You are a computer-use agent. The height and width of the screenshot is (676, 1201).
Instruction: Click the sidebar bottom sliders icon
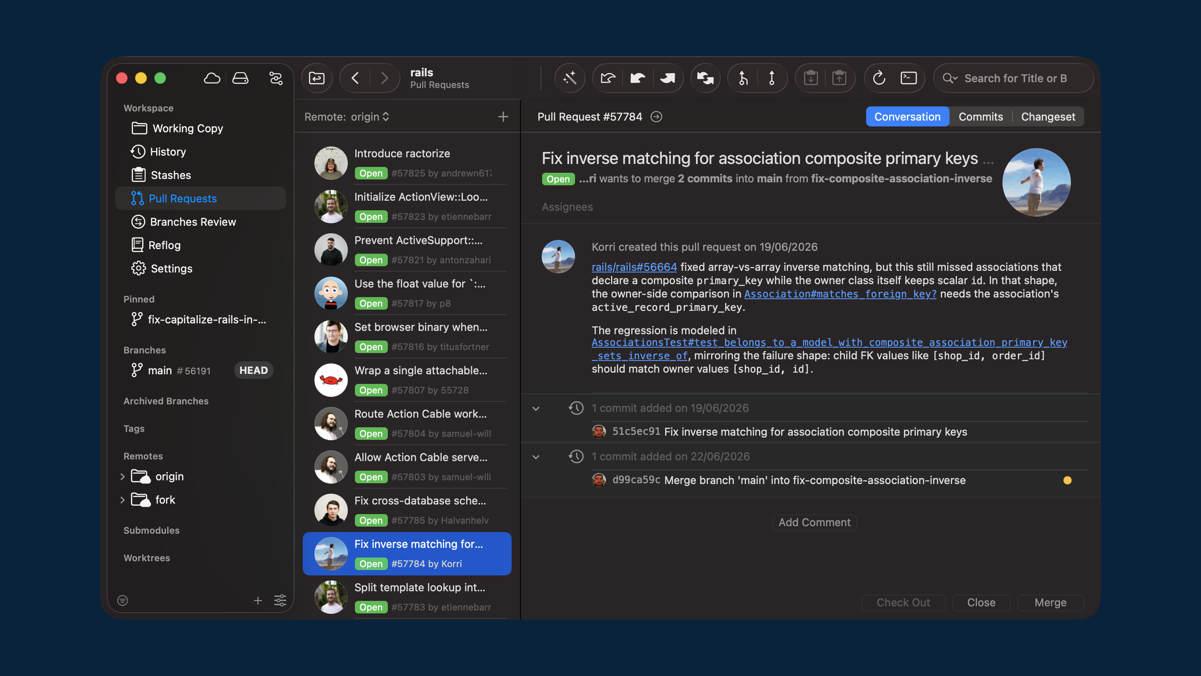(x=280, y=600)
